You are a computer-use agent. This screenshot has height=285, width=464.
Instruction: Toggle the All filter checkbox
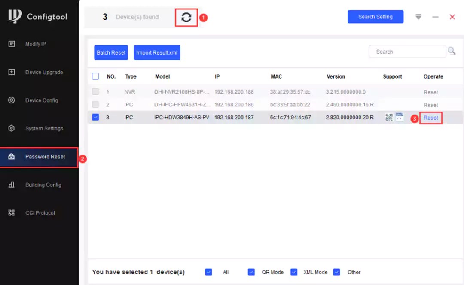(208, 272)
